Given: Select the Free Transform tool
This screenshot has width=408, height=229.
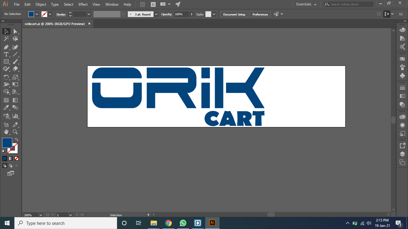Looking at the screenshot, I should click(16, 84).
